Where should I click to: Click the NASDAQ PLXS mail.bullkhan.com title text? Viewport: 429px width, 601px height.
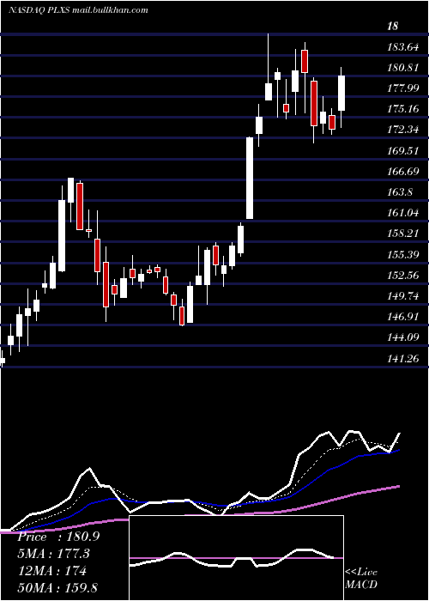(78, 10)
